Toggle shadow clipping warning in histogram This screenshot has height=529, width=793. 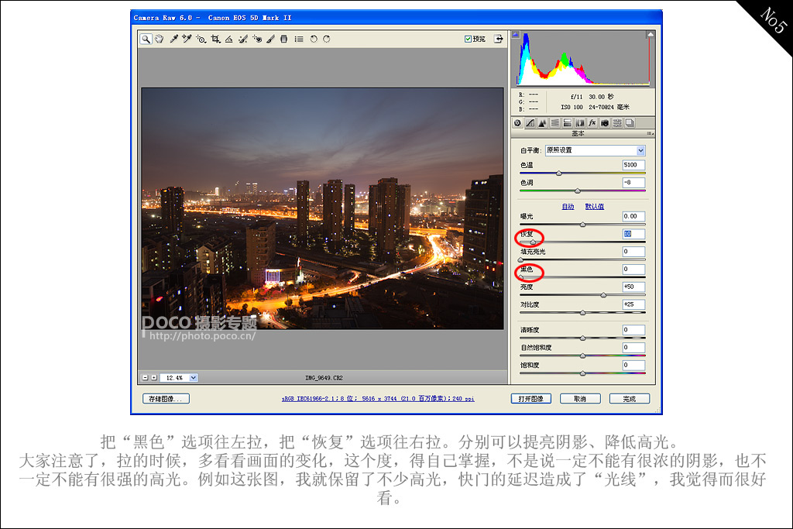[516, 34]
